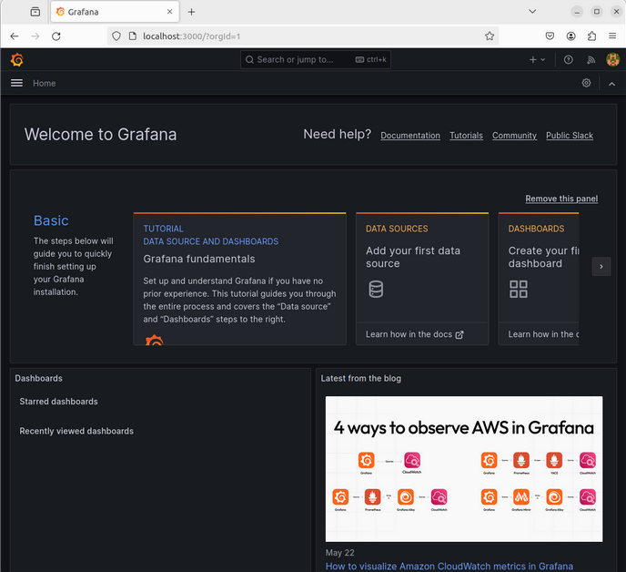Click the site shield tracking protection icon
Screen dimensions: 626x572
(x=116, y=36)
